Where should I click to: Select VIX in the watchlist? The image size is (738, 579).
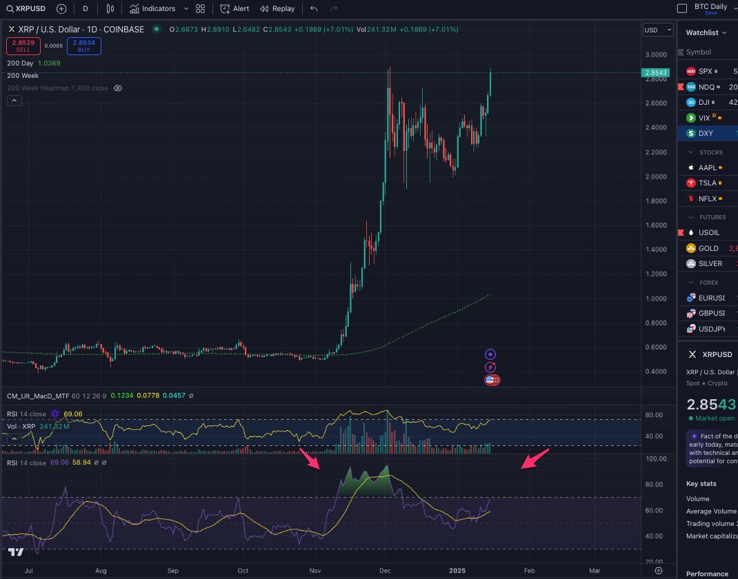708,118
